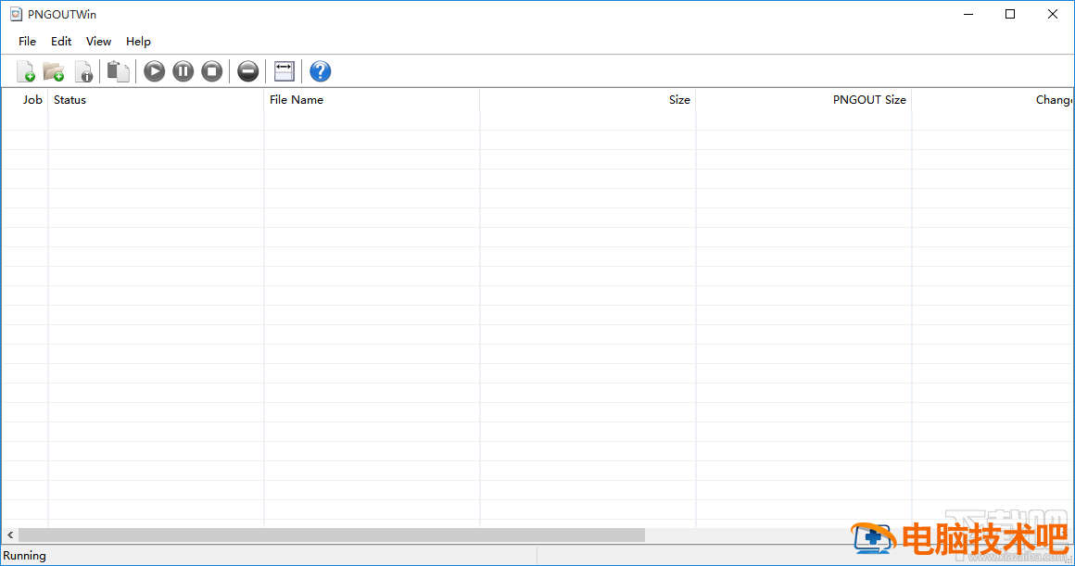Stop jobs with the stop button
Viewport: 1075px width, 566px height.
pyautogui.click(x=212, y=71)
